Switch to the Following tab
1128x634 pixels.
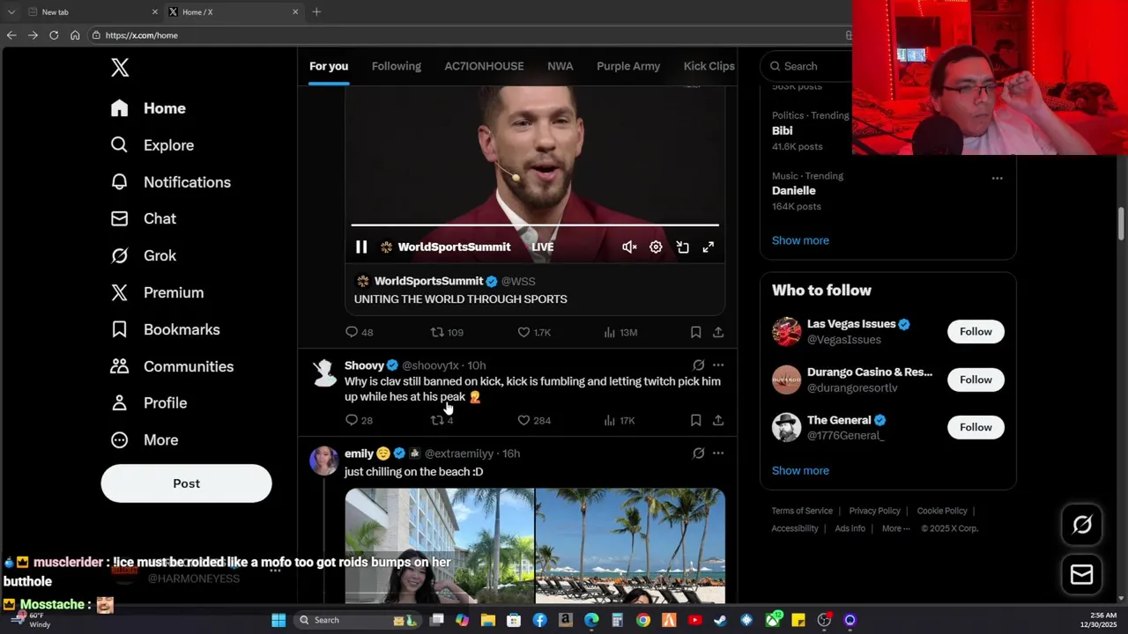tap(396, 66)
